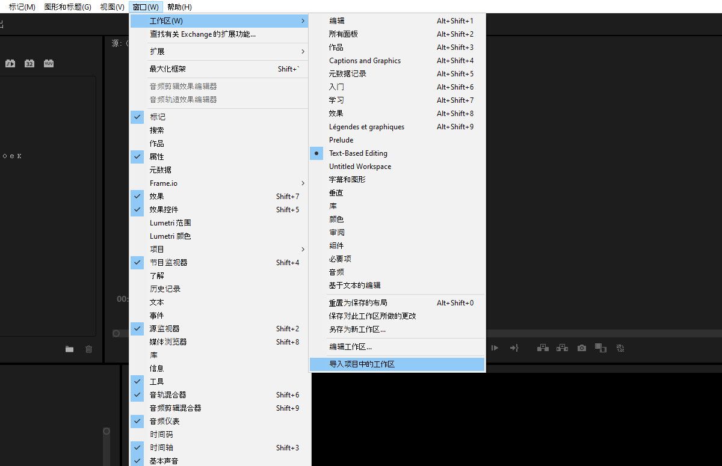Click the Delete trash icon

[x=88, y=348]
